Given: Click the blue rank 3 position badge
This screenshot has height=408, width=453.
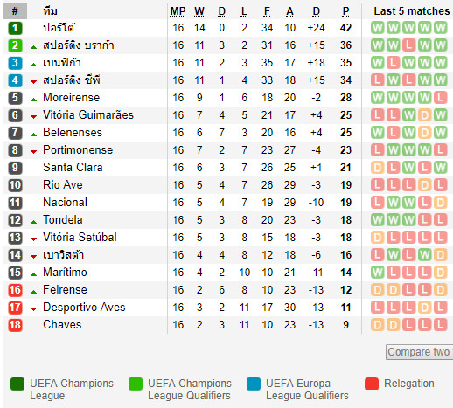Looking at the screenshot, I should click(x=15, y=63).
